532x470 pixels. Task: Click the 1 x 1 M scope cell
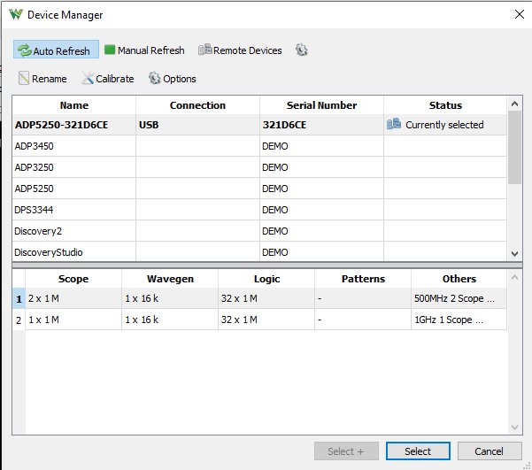click(x=73, y=320)
